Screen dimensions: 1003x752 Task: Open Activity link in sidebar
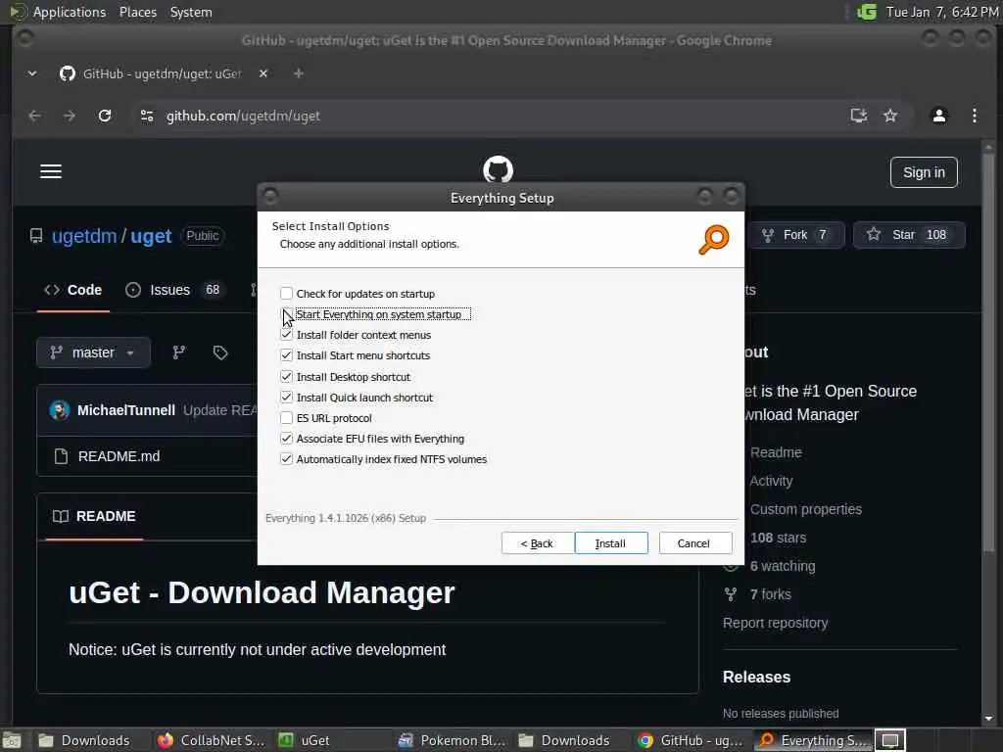(x=771, y=480)
